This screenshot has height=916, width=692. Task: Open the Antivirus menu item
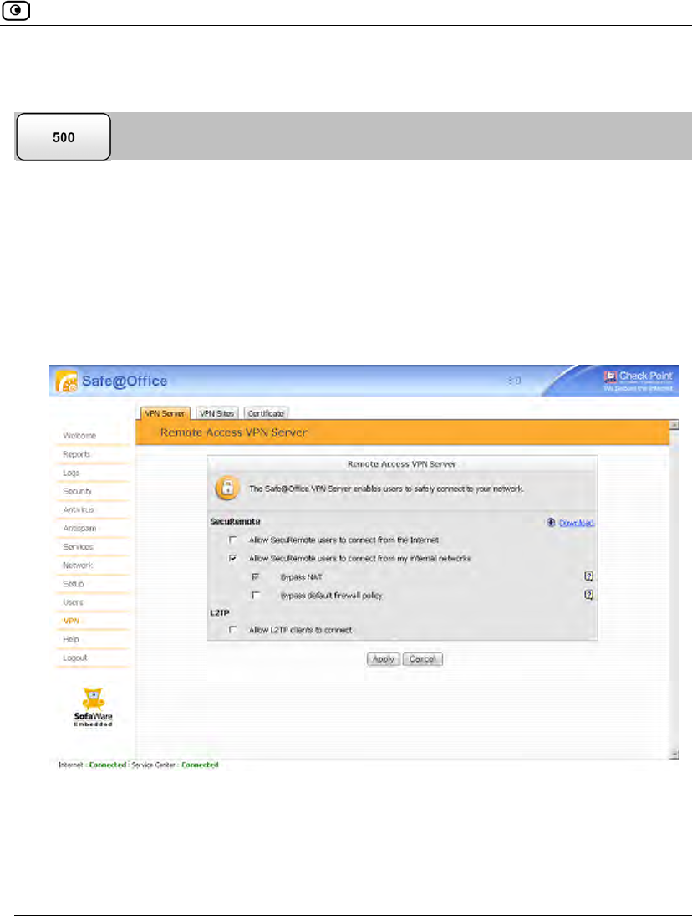click(79, 510)
